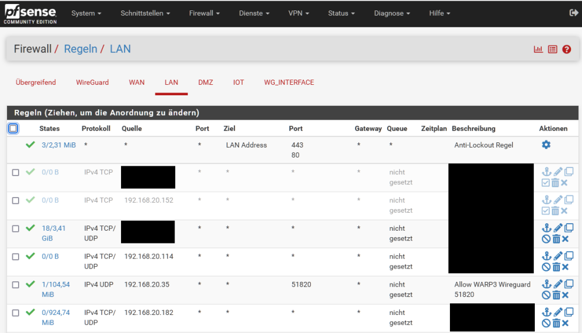582x333 pixels.
Task: Open the Anti-Lockout rule settings gear
Action: pos(546,145)
